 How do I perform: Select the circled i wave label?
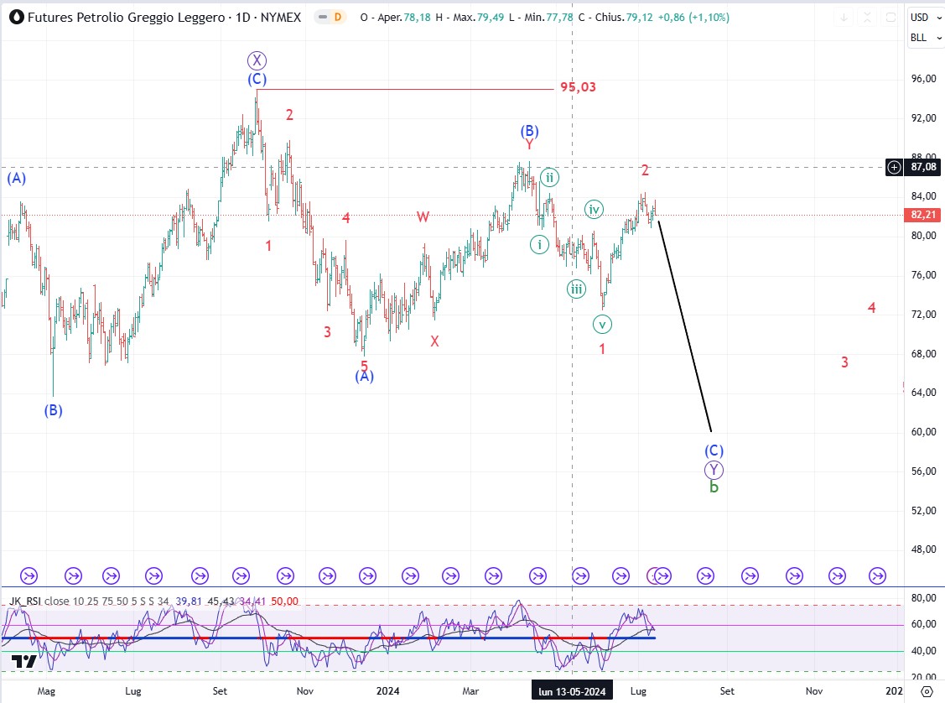tap(539, 245)
